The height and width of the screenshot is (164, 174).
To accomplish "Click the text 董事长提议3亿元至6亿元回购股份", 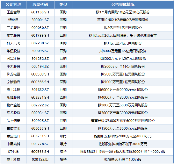I will pyautogui.click(x=123, y=20).
